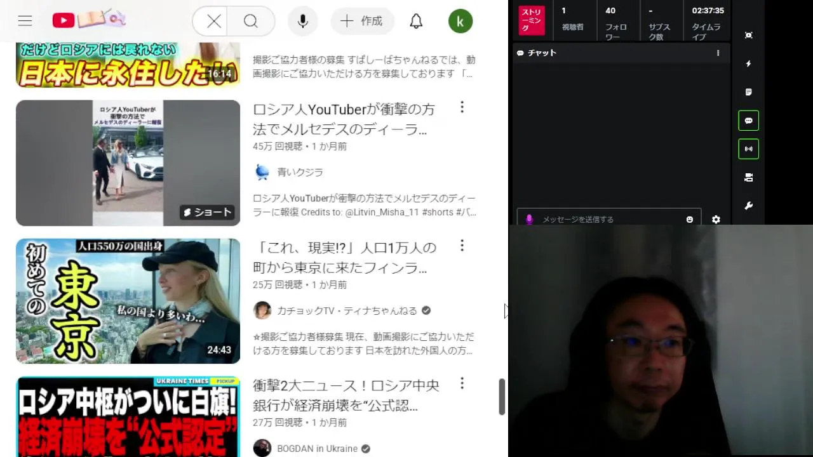Go to カチョックTV・ティナちゃんねる channel
The image size is (813, 457).
(347, 310)
